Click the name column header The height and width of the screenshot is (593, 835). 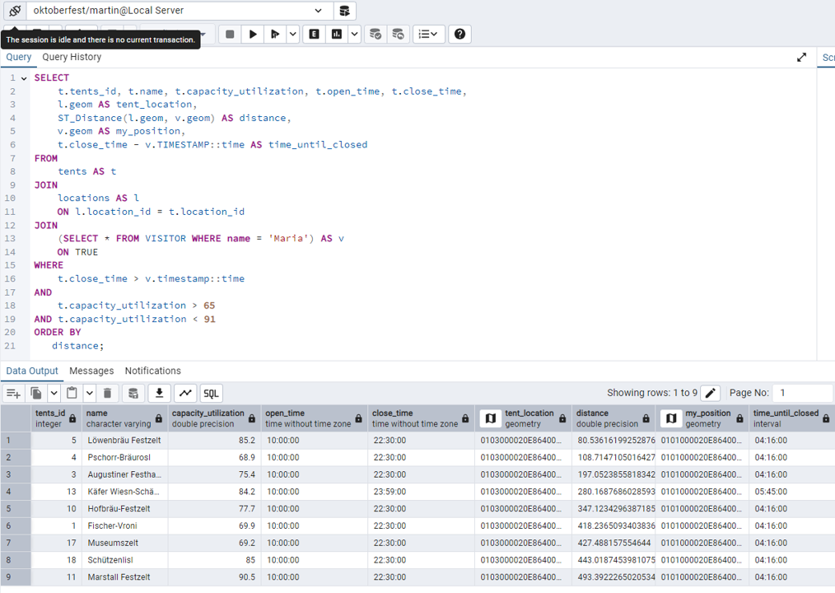[124, 418]
